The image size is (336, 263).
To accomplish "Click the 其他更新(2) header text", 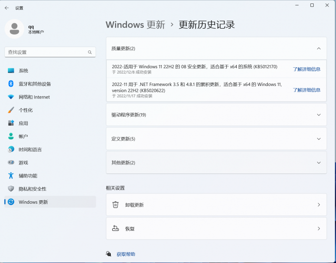I will tap(123, 163).
